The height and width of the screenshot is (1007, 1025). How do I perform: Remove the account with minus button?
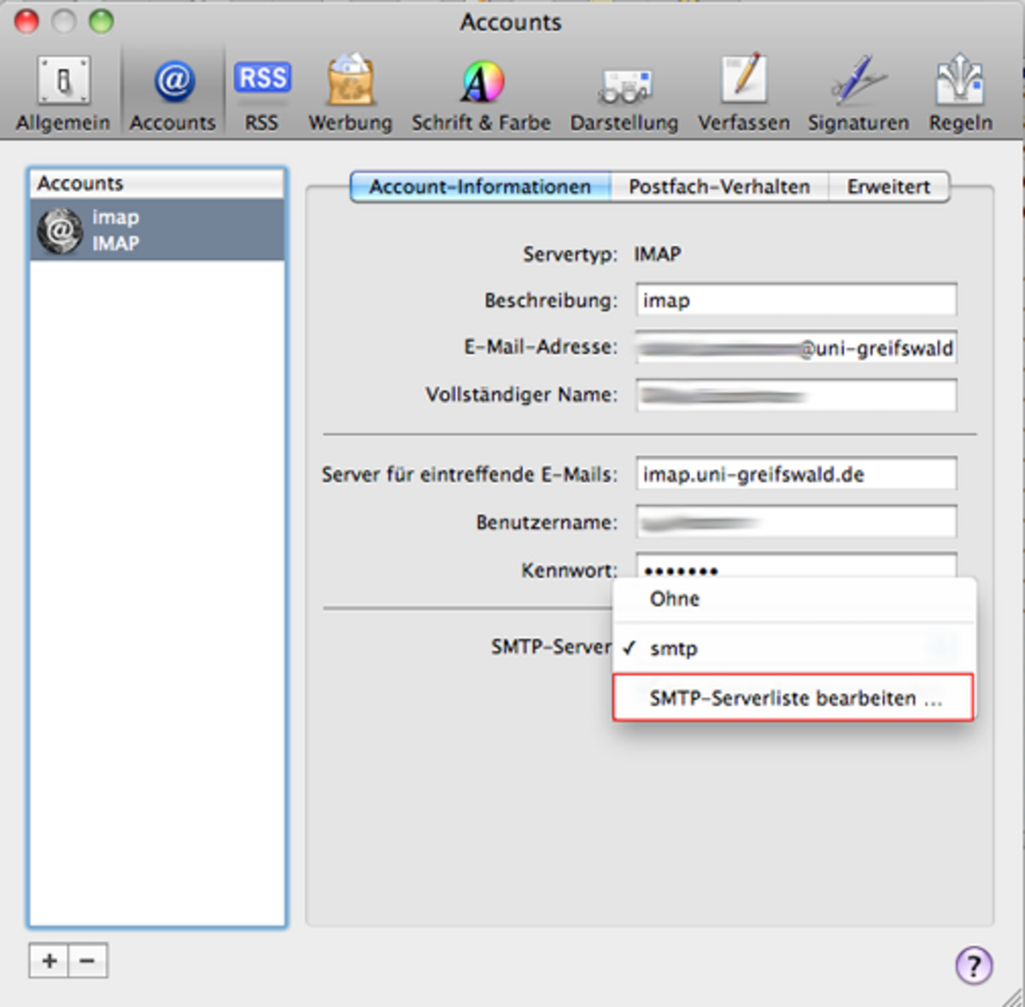tap(87, 961)
